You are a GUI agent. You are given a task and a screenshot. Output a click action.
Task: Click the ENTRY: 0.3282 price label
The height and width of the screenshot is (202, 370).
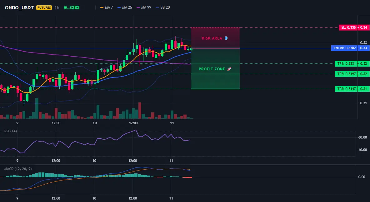344,48
